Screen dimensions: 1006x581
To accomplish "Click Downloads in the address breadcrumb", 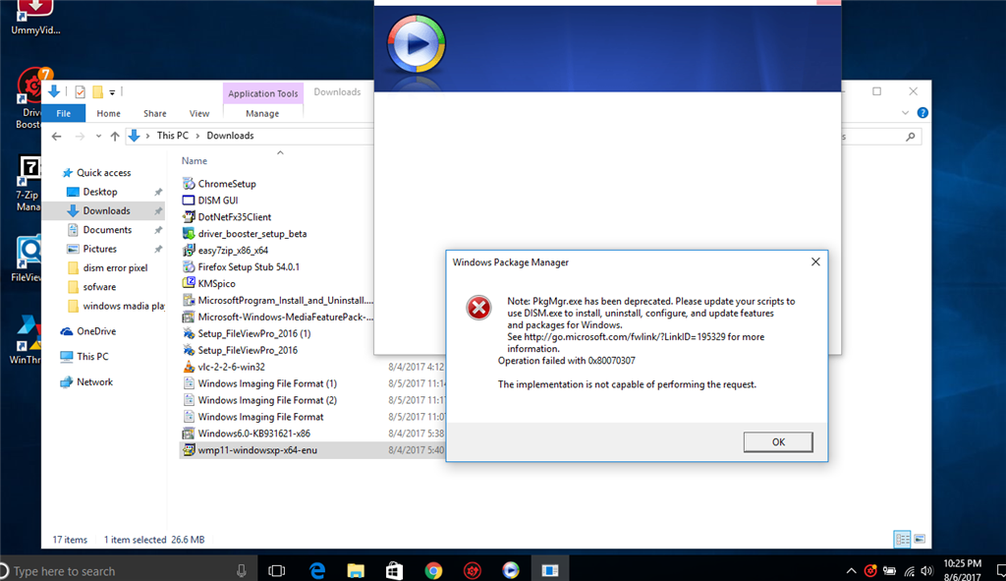I will pos(230,136).
